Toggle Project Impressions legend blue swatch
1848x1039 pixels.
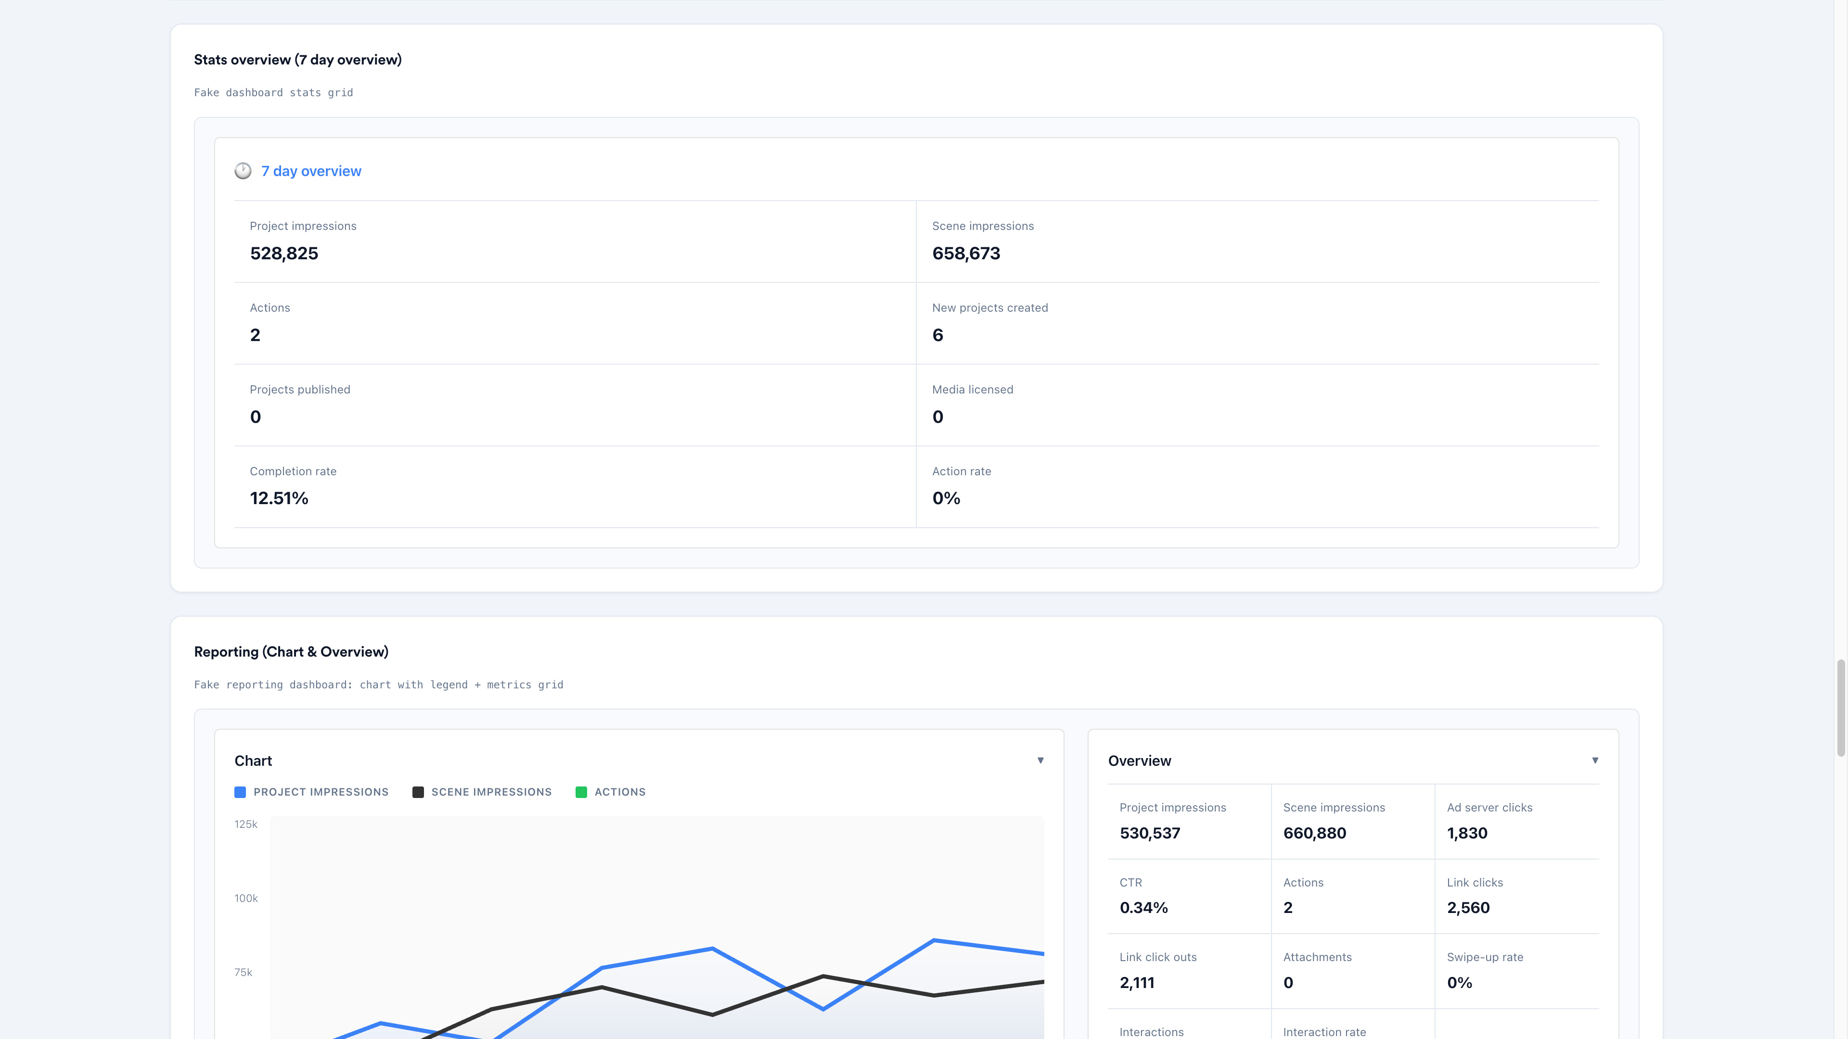click(240, 792)
